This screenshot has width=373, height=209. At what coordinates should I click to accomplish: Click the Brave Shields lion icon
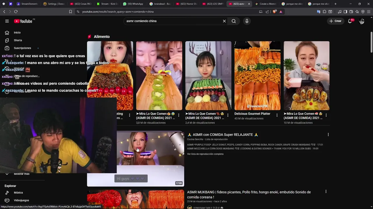274,12
